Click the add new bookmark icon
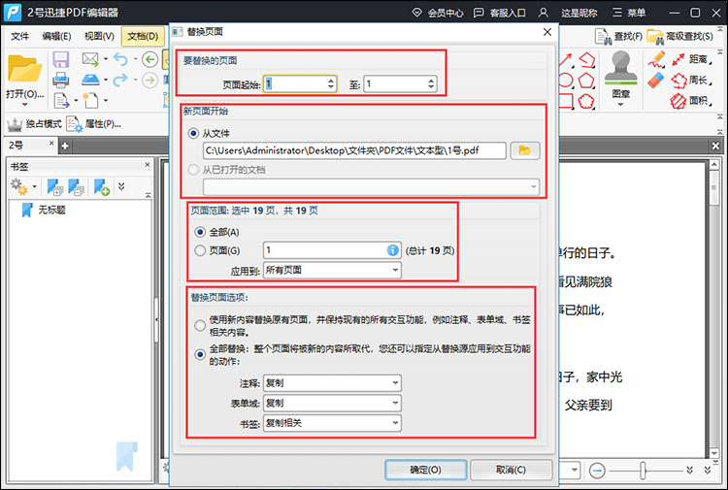The image size is (728, 490). click(102, 186)
